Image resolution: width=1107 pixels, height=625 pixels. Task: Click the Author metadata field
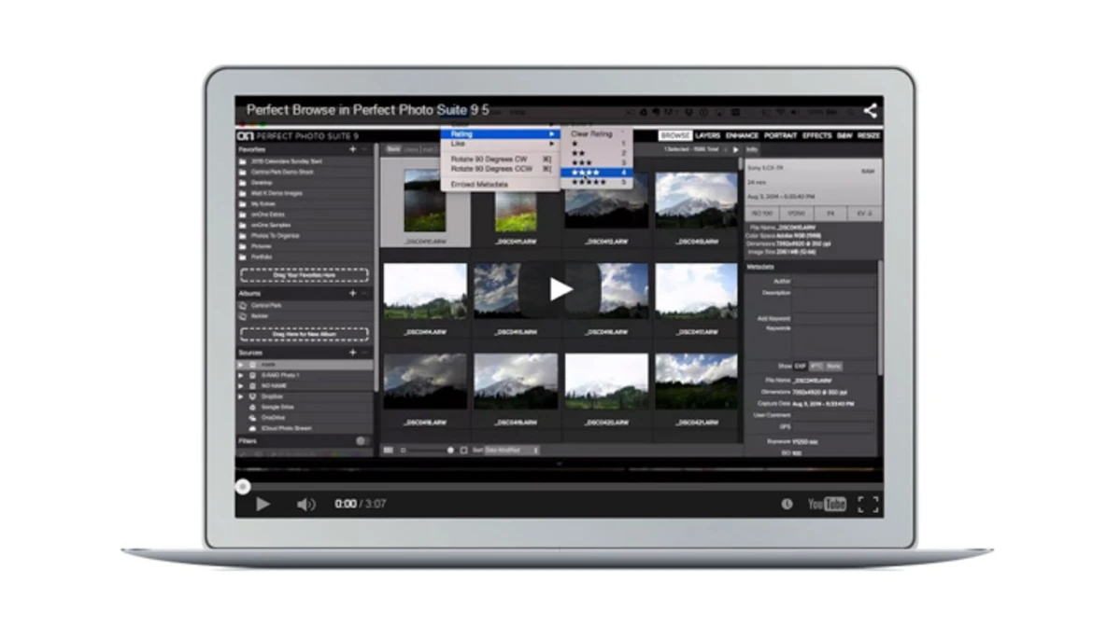[x=834, y=281]
